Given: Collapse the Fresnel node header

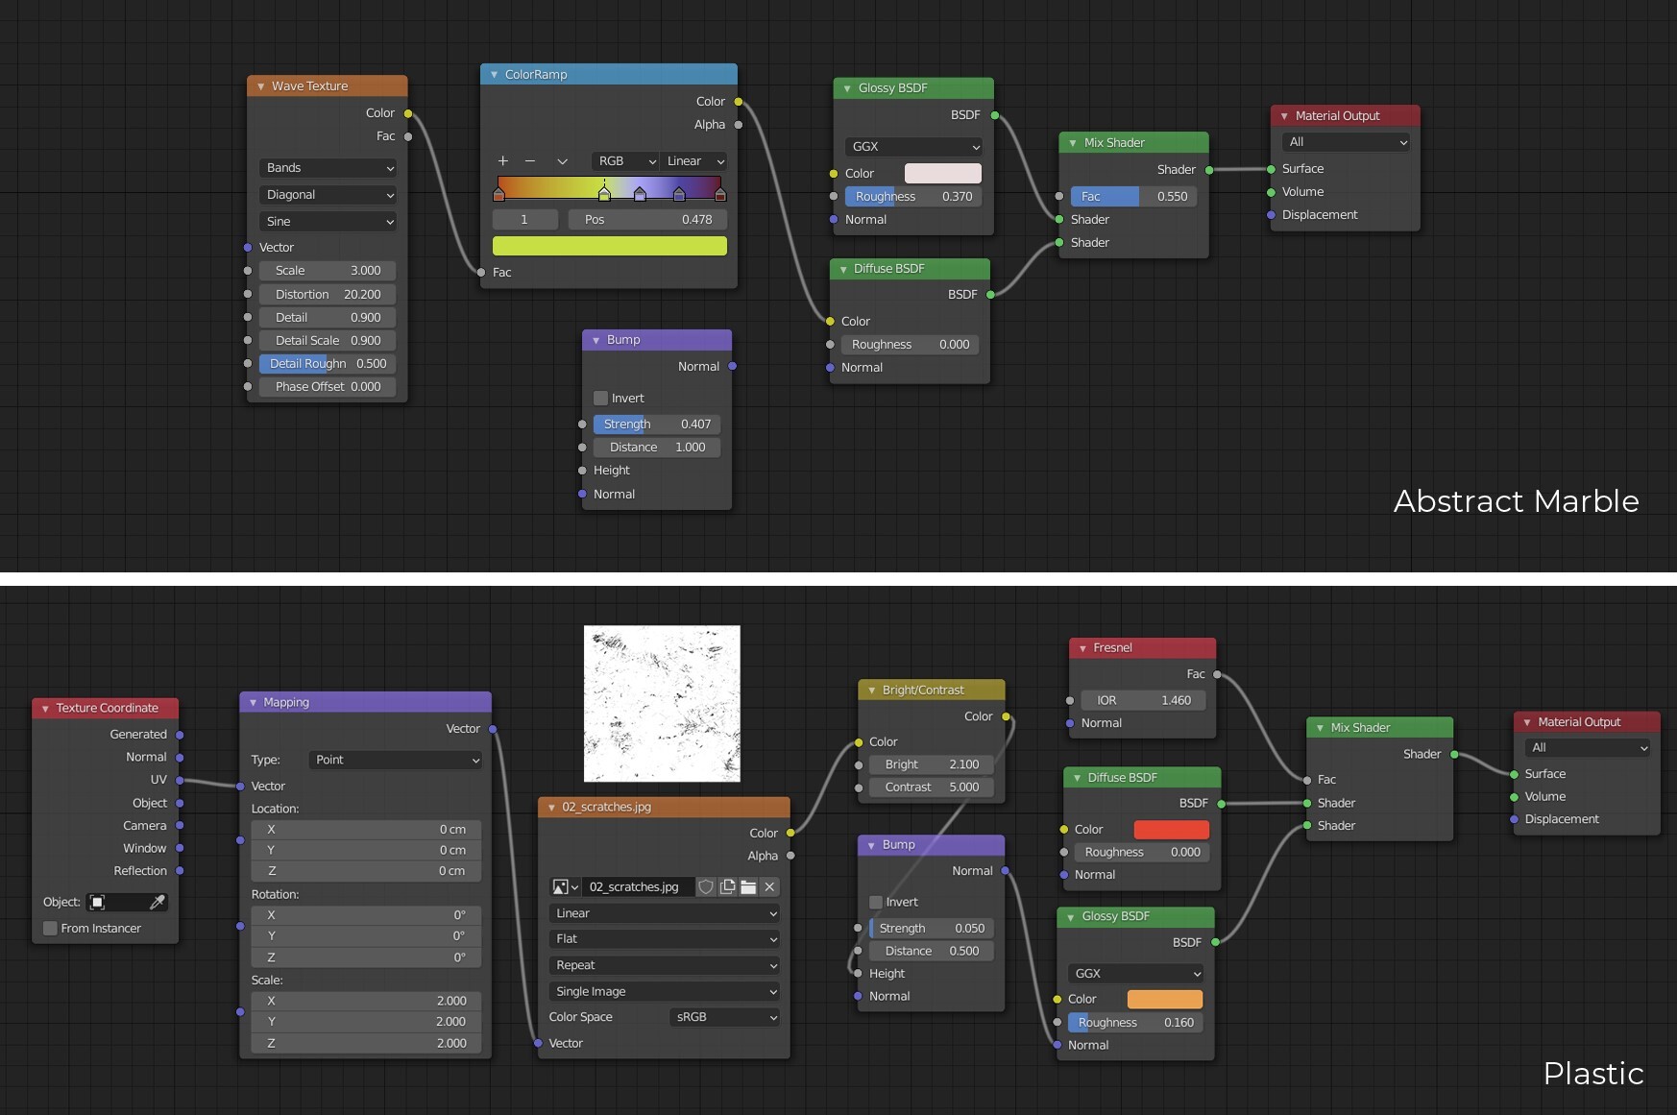Looking at the screenshot, I should (x=1081, y=647).
